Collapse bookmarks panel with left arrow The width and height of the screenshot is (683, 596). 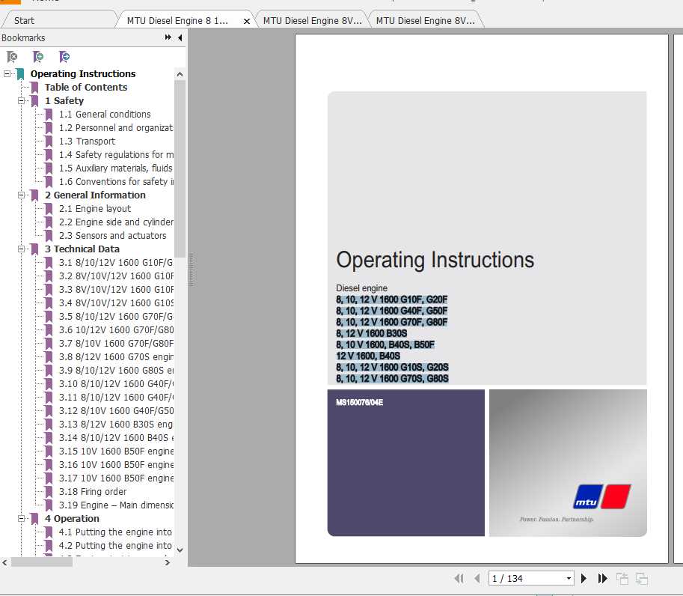tap(180, 37)
